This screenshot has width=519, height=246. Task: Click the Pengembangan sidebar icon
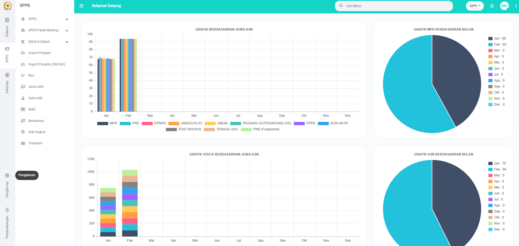(x=7, y=210)
